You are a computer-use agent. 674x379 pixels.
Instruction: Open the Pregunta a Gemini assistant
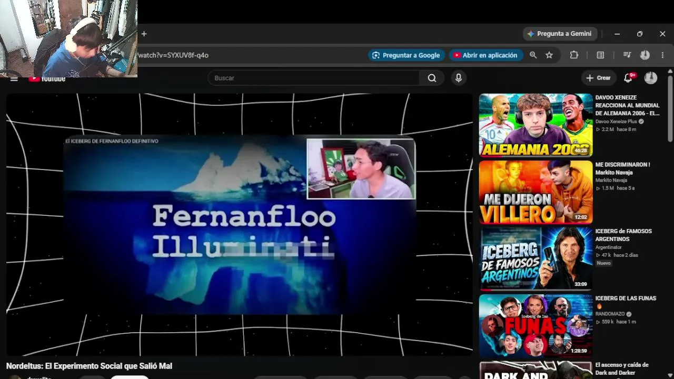tap(560, 34)
